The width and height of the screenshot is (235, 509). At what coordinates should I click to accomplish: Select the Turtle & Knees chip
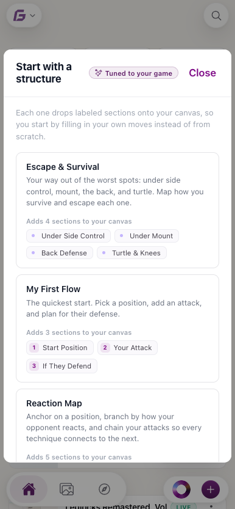[132, 253]
